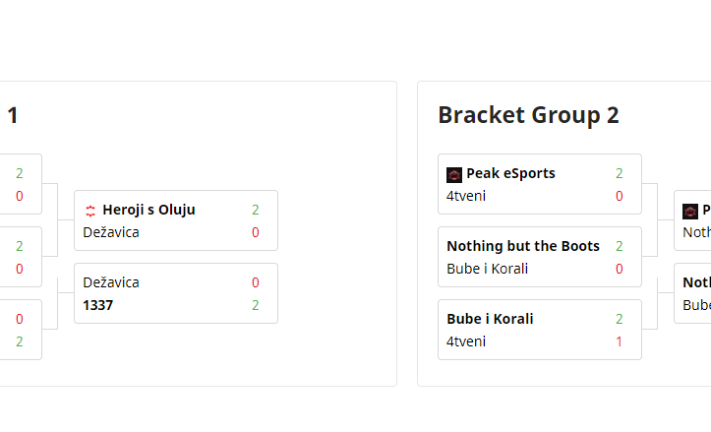
Task: Click the score 2 next to 1337
Action: (256, 305)
